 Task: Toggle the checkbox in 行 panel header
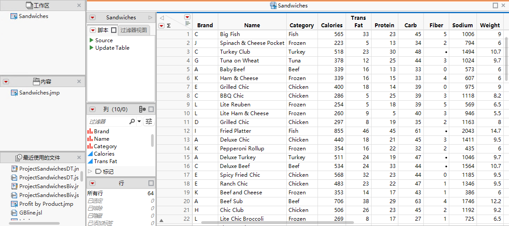coord(151,183)
